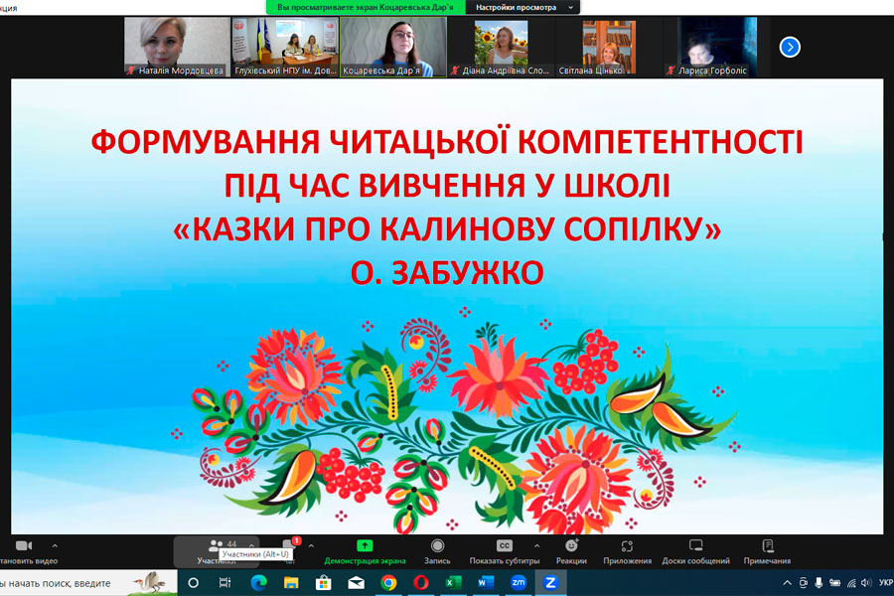Click the microphone tray icon
The height and width of the screenshot is (596, 894).
click(x=819, y=583)
